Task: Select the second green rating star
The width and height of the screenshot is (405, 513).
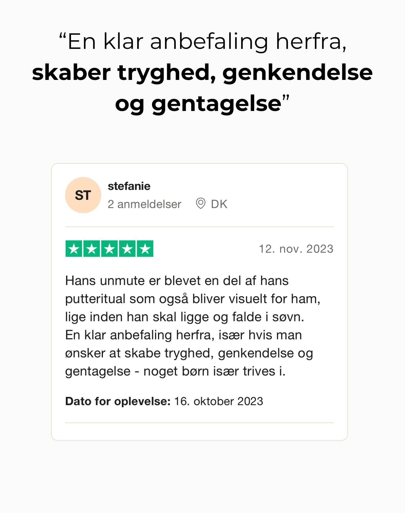Action: [x=92, y=249]
